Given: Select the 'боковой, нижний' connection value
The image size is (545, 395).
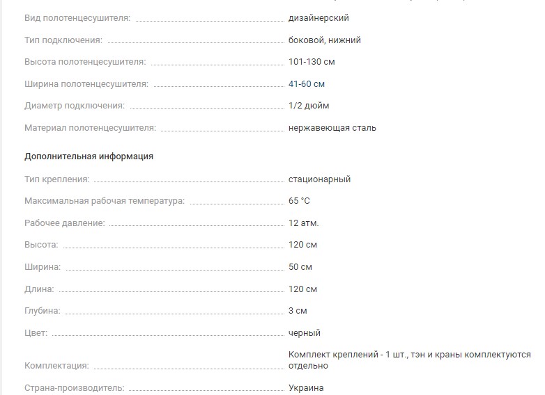Looking at the screenshot, I should [325, 40].
